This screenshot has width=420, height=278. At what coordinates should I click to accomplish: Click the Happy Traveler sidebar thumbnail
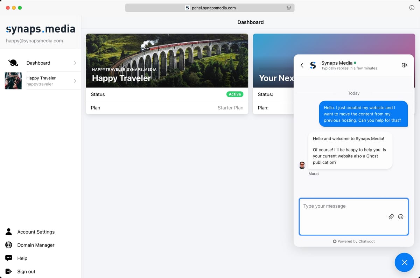[x=13, y=81]
